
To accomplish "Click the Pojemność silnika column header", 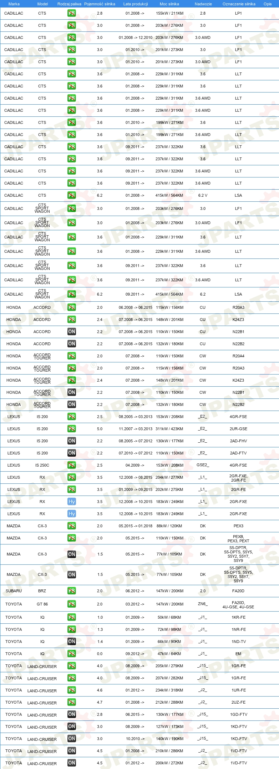I will point(100,4).
